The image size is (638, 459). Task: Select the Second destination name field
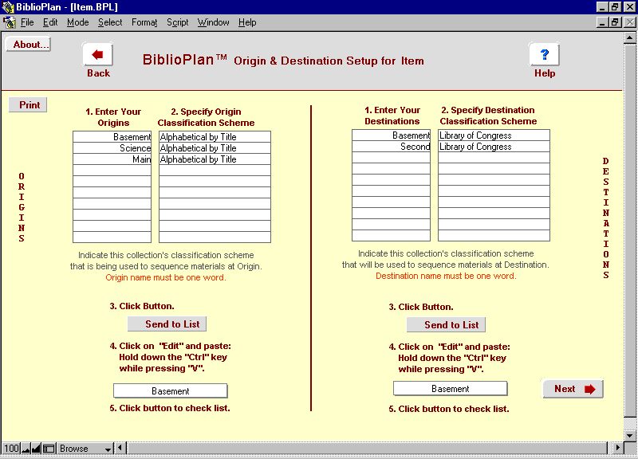click(x=391, y=147)
